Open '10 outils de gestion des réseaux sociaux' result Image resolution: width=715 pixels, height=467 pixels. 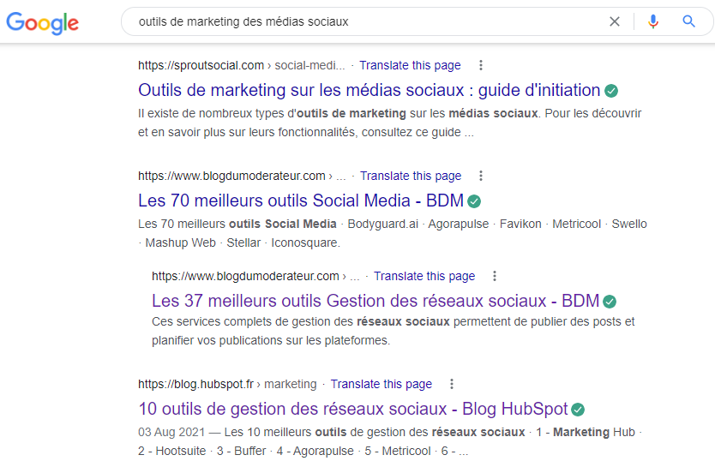(352, 409)
